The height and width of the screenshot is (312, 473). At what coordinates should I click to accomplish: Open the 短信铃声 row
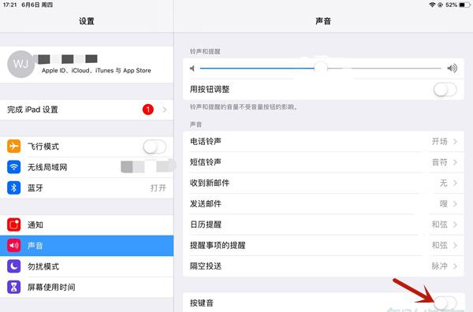point(323,162)
